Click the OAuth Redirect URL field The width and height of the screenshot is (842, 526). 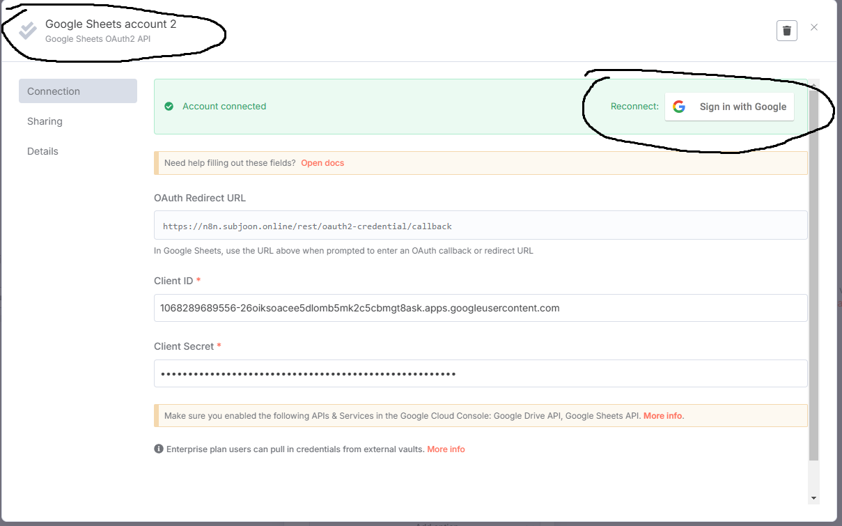(481, 226)
